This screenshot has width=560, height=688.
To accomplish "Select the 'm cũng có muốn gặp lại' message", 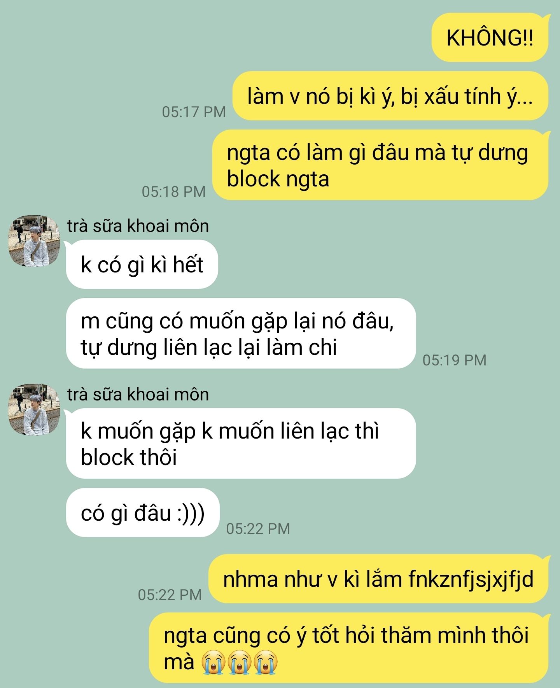I will point(241,333).
